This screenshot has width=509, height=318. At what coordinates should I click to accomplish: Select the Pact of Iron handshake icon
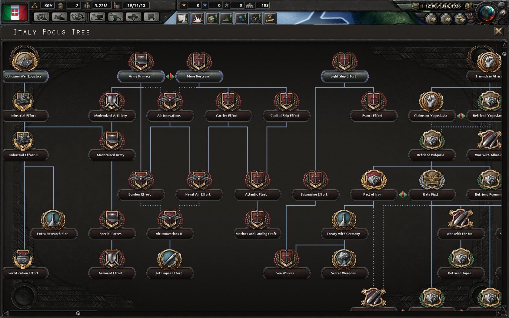373,180
